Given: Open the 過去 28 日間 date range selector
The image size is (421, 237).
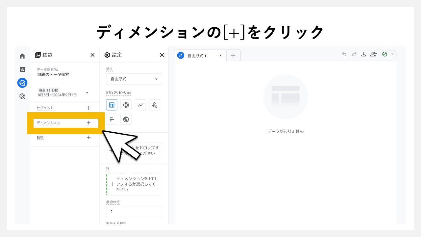Looking at the screenshot, I should (62, 92).
